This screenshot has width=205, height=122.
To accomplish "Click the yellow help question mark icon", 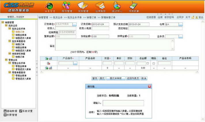I will tap(196, 17).
